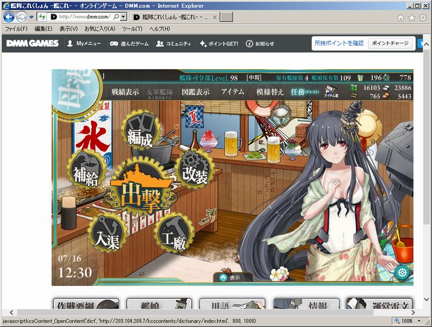
Task: Click the ポイントチャージ button
Action: (390, 43)
